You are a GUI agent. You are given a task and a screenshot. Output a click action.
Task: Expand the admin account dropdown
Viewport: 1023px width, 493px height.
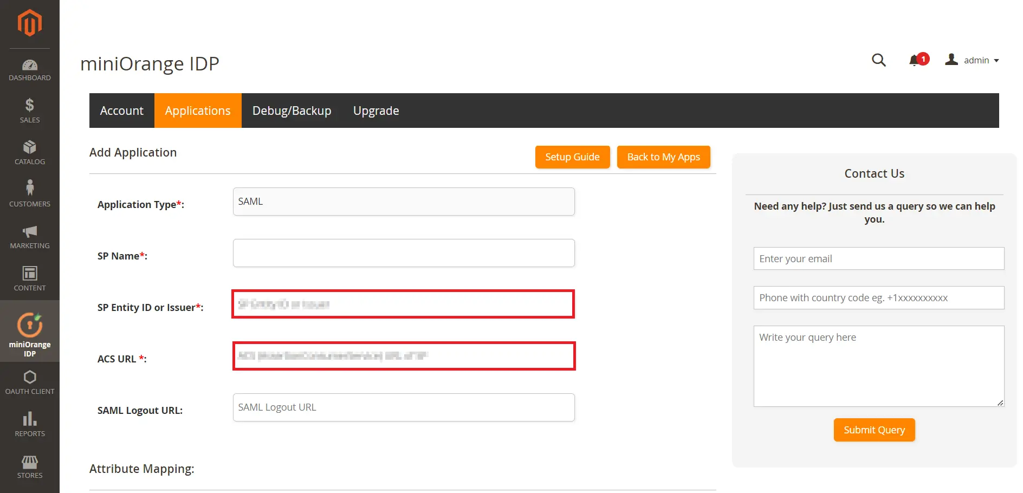972,60
